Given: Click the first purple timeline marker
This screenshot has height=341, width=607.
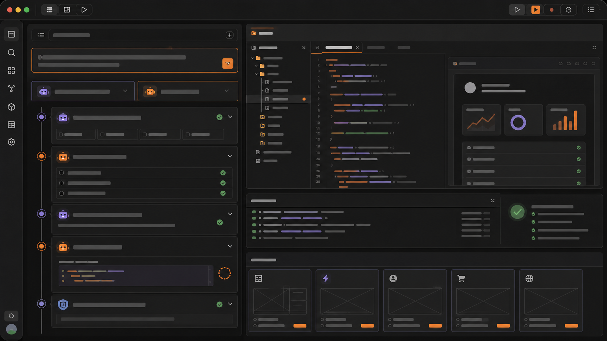Looking at the screenshot, I should click(x=41, y=117).
